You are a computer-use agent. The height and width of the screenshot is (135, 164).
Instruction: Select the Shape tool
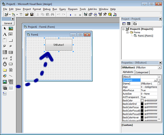pos(5,76)
